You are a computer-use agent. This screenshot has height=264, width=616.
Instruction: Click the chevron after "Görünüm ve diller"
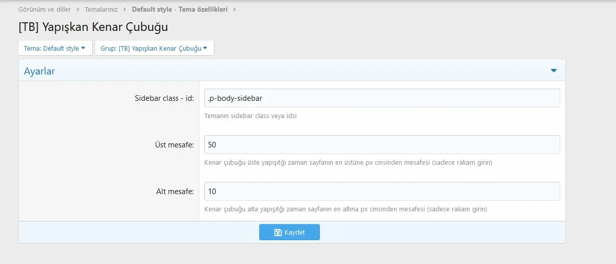77,9
